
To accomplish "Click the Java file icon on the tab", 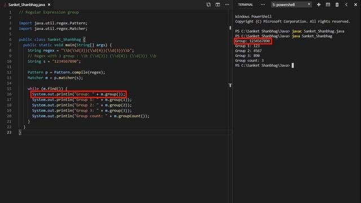I will click(5, 5).
